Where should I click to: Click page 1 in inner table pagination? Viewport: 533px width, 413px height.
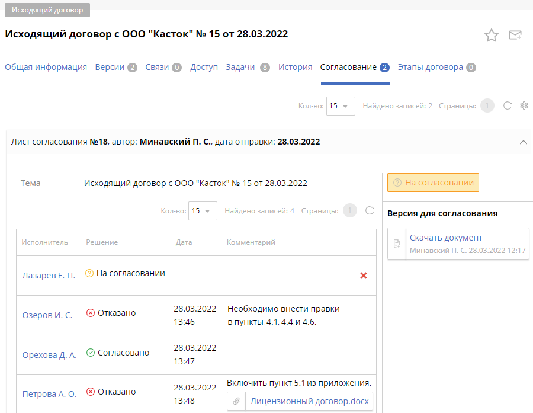350,210
